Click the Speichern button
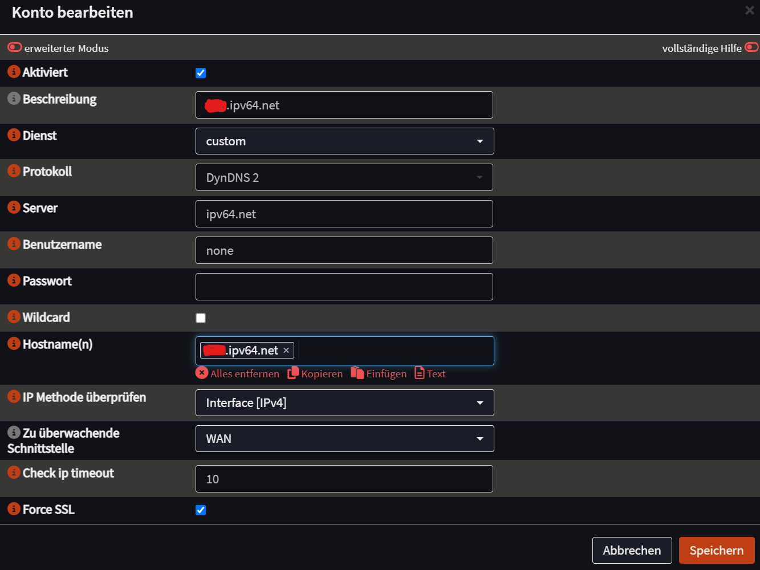The height and width of the screenshot is (570, 760). coord(717,550)
